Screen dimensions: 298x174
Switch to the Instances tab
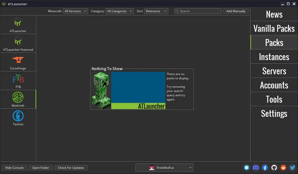[274, 57]
